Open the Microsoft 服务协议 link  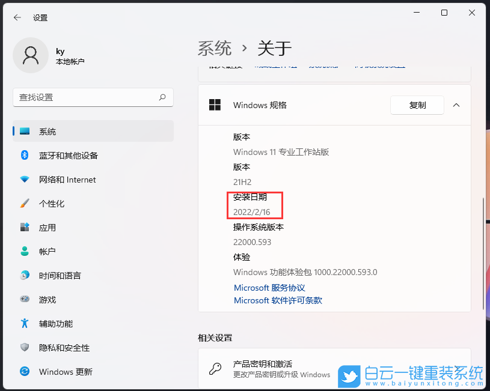(269, 287)
